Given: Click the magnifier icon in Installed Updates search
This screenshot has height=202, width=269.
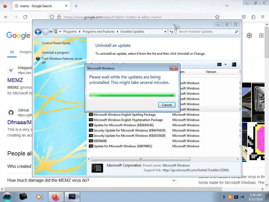Looking at the screenshot, I should pyautogui.click(x=237, y=32).
